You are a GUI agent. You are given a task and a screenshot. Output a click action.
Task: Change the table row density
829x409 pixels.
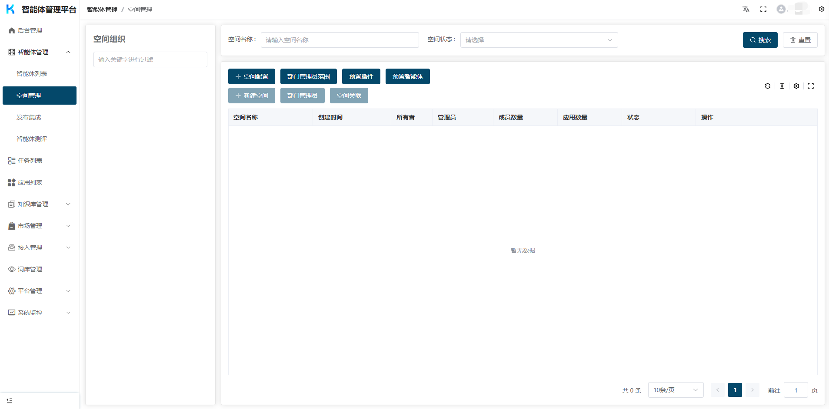(782, 86)
